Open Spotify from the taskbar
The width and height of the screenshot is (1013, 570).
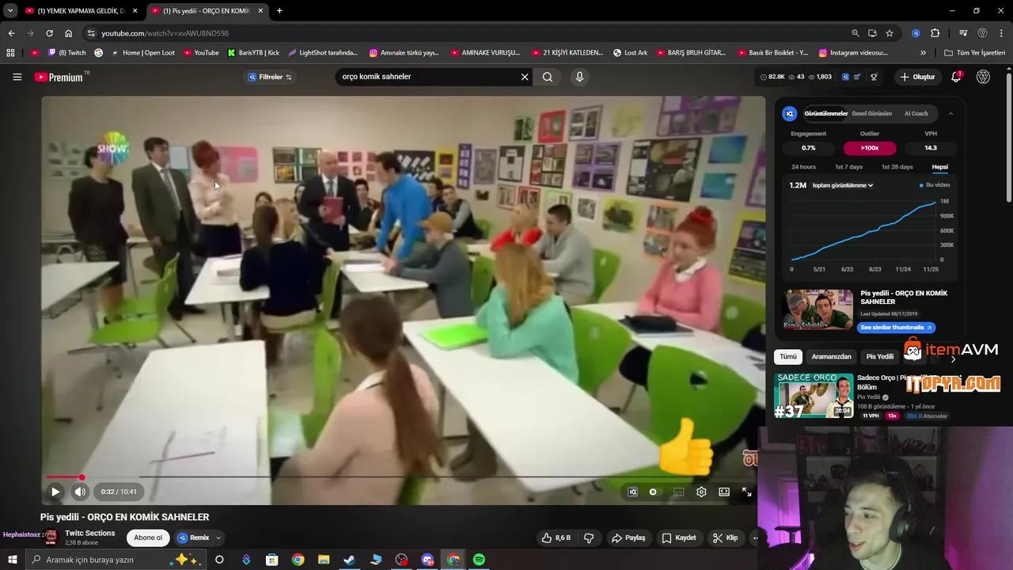pos(479,560)
